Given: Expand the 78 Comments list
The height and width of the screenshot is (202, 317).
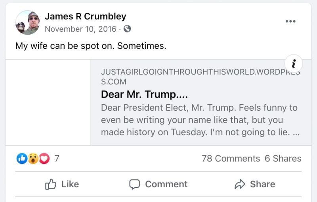Looking at the screenshot, I should coord(231,159).
